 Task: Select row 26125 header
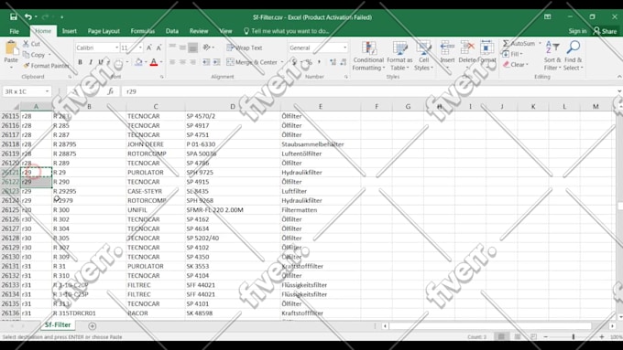point(10,209)
